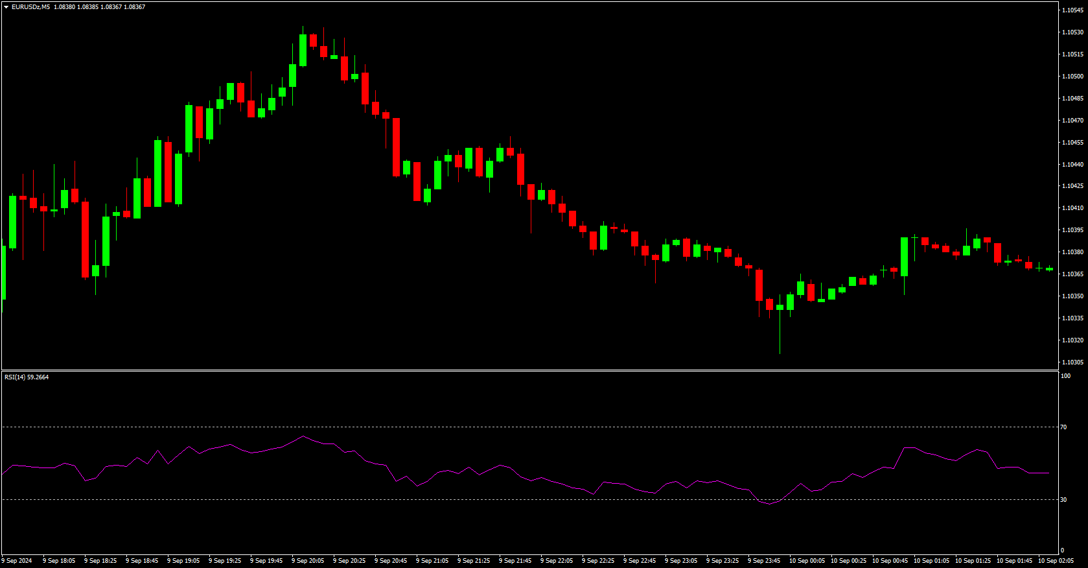The image size is (1088, 568).
Task: Click the 10 Sep 01:25 time axis label
Action: click(x=973, y=561)
